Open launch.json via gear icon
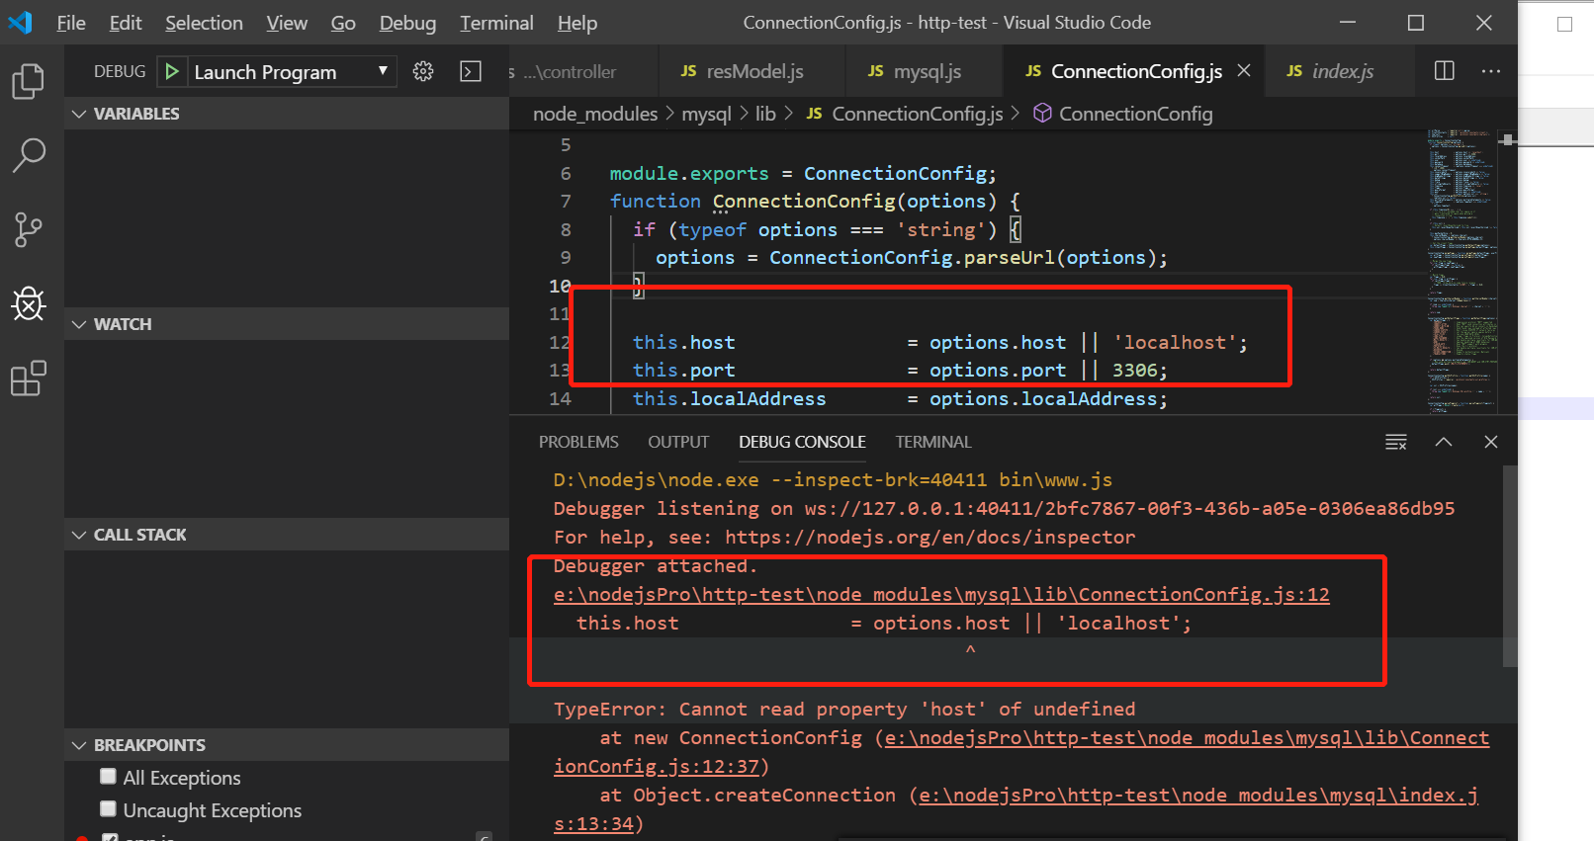This screenshot has height=841, width=1594. tap(423, 71)
